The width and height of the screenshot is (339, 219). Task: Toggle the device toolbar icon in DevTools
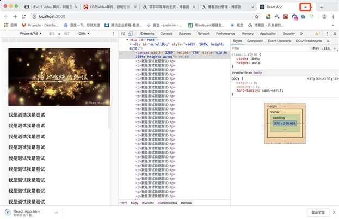pyautogui.click(x=131, y=34)
